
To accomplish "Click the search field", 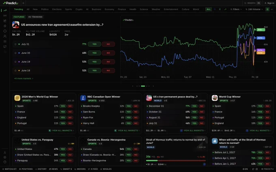I will pyautogui.click(x=252, y=3).
